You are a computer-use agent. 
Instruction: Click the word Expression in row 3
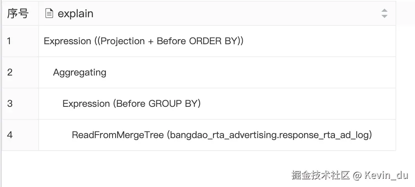click(86, 104)
